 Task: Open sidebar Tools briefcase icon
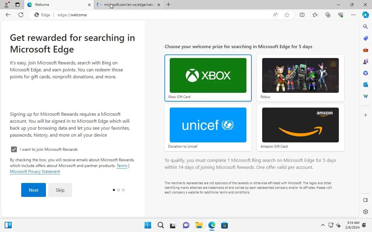tap(366, 50)
